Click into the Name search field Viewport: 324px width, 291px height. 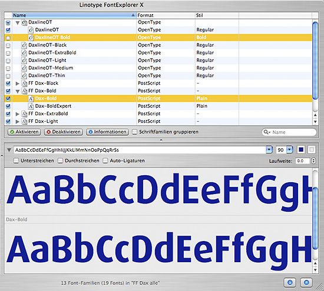click(289, 132)
